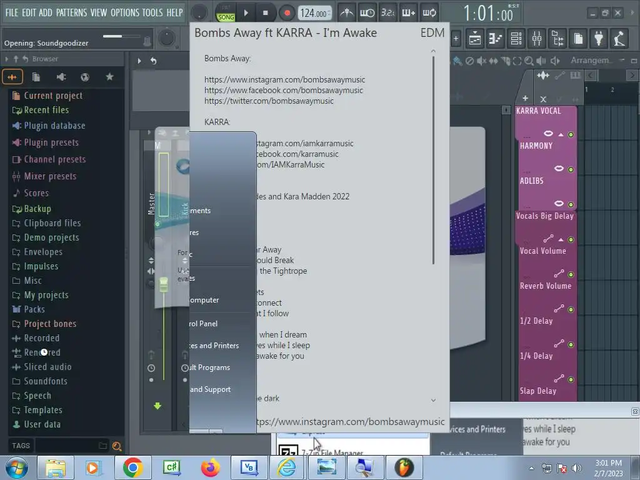Mute the Vocal Volume track
Screen dimensions: 640x480
[571, 275]
